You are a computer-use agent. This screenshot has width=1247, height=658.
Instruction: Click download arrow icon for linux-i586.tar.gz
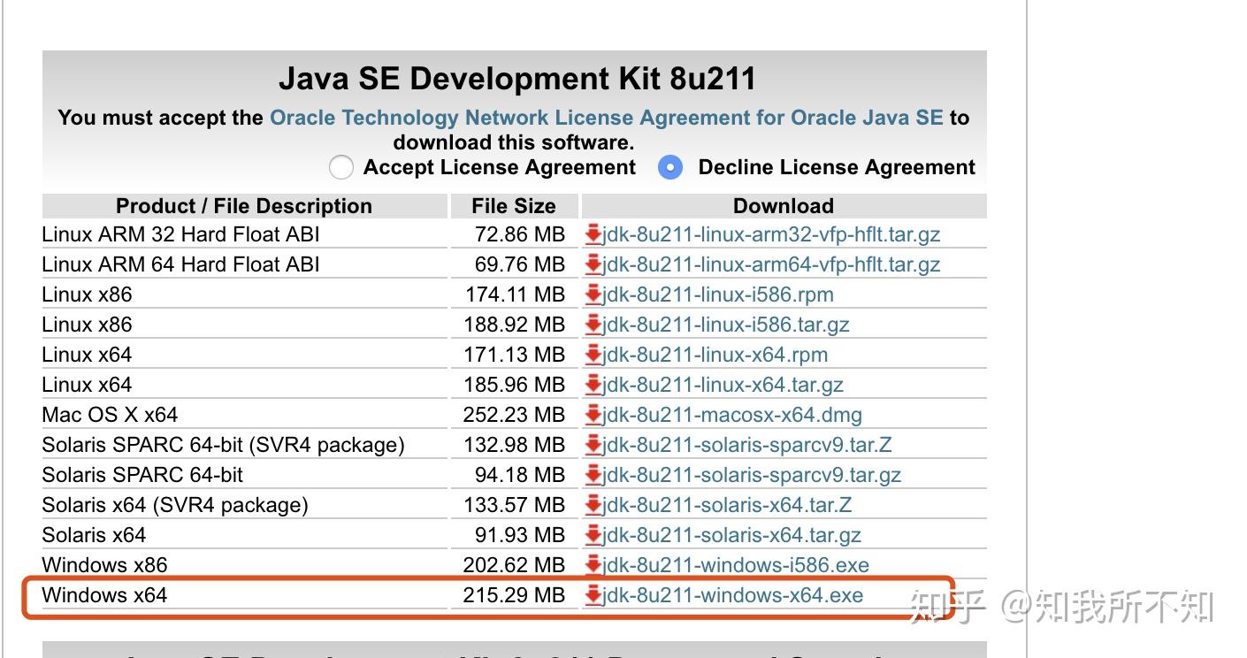coord(593,325)
